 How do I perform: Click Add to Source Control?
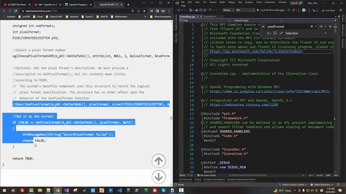click(292, 185)
